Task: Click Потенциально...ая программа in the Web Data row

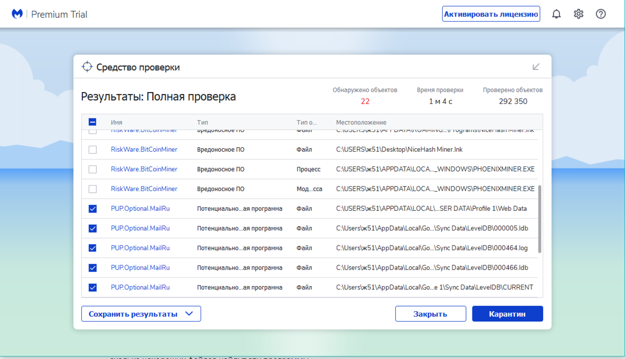Action: [x=240, y=209]
